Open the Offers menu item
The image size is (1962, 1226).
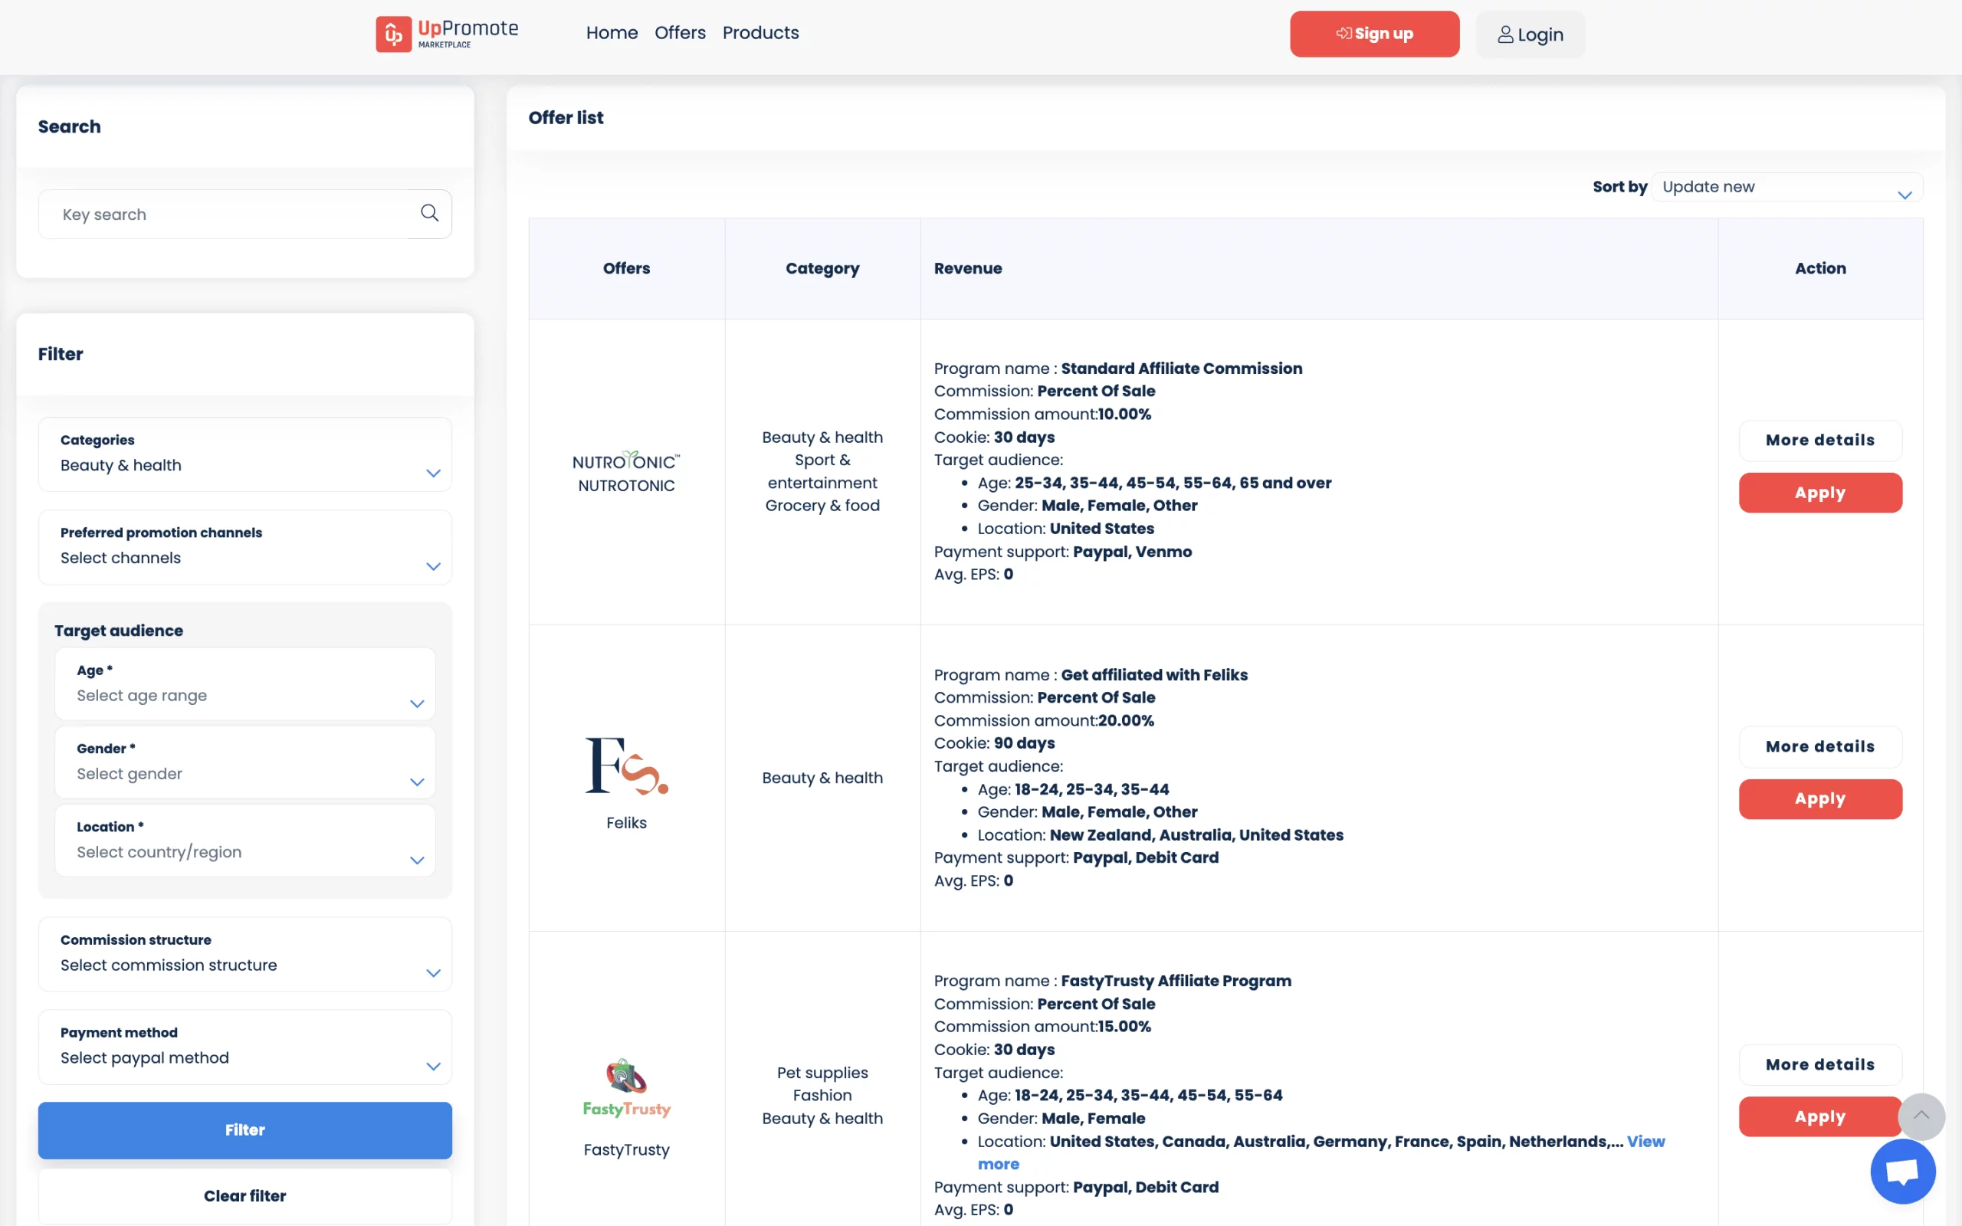[679, 32]
